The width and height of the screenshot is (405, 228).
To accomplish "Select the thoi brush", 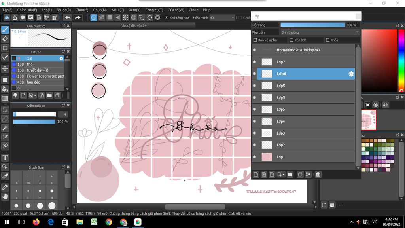I will (x=38, y=65).
